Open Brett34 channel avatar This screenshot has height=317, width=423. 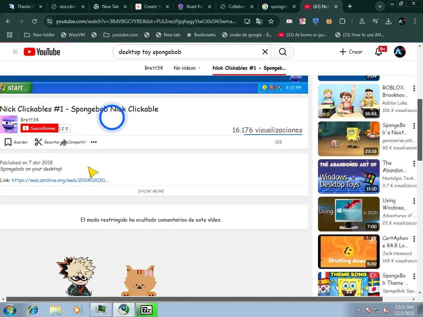tap(9, 124)
